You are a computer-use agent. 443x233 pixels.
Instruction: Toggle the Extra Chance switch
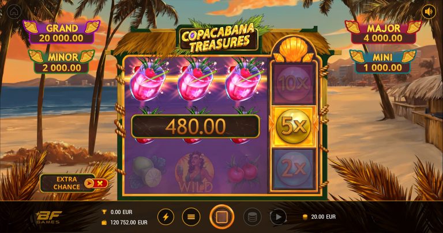tap(96, 184)
